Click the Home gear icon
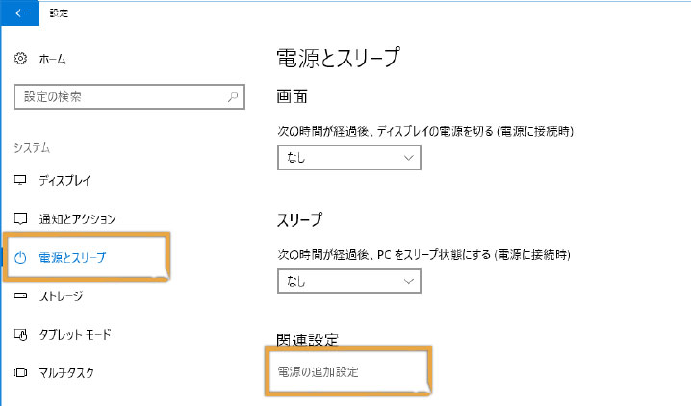The height and width of the screenshot is (406, 691). tap(20, 58)
